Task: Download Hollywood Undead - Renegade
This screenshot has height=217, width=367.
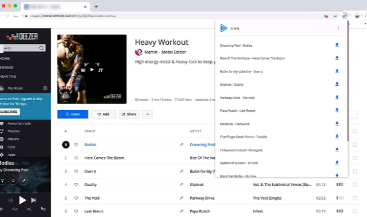Action: (x=337, y=150)
